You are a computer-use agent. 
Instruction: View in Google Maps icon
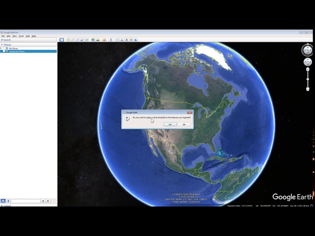coord(131,40)
